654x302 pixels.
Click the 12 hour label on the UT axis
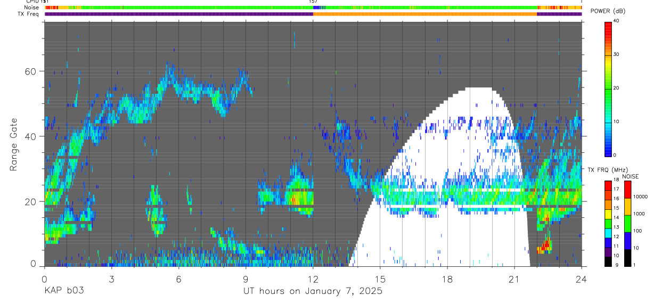pyautogui.click(x=313, y=279)
